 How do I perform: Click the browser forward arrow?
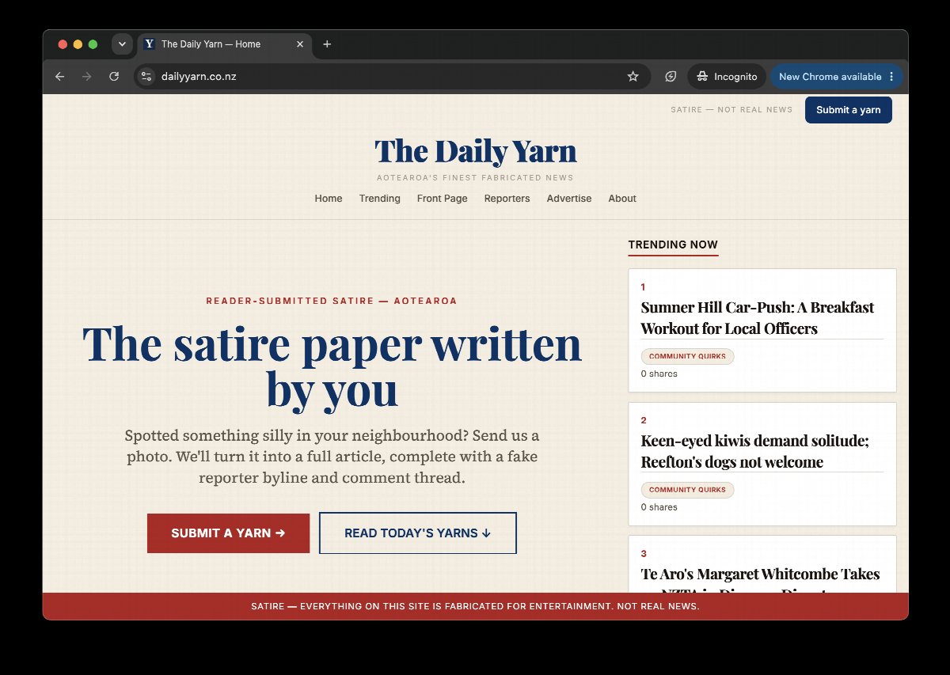coord(87,77)
